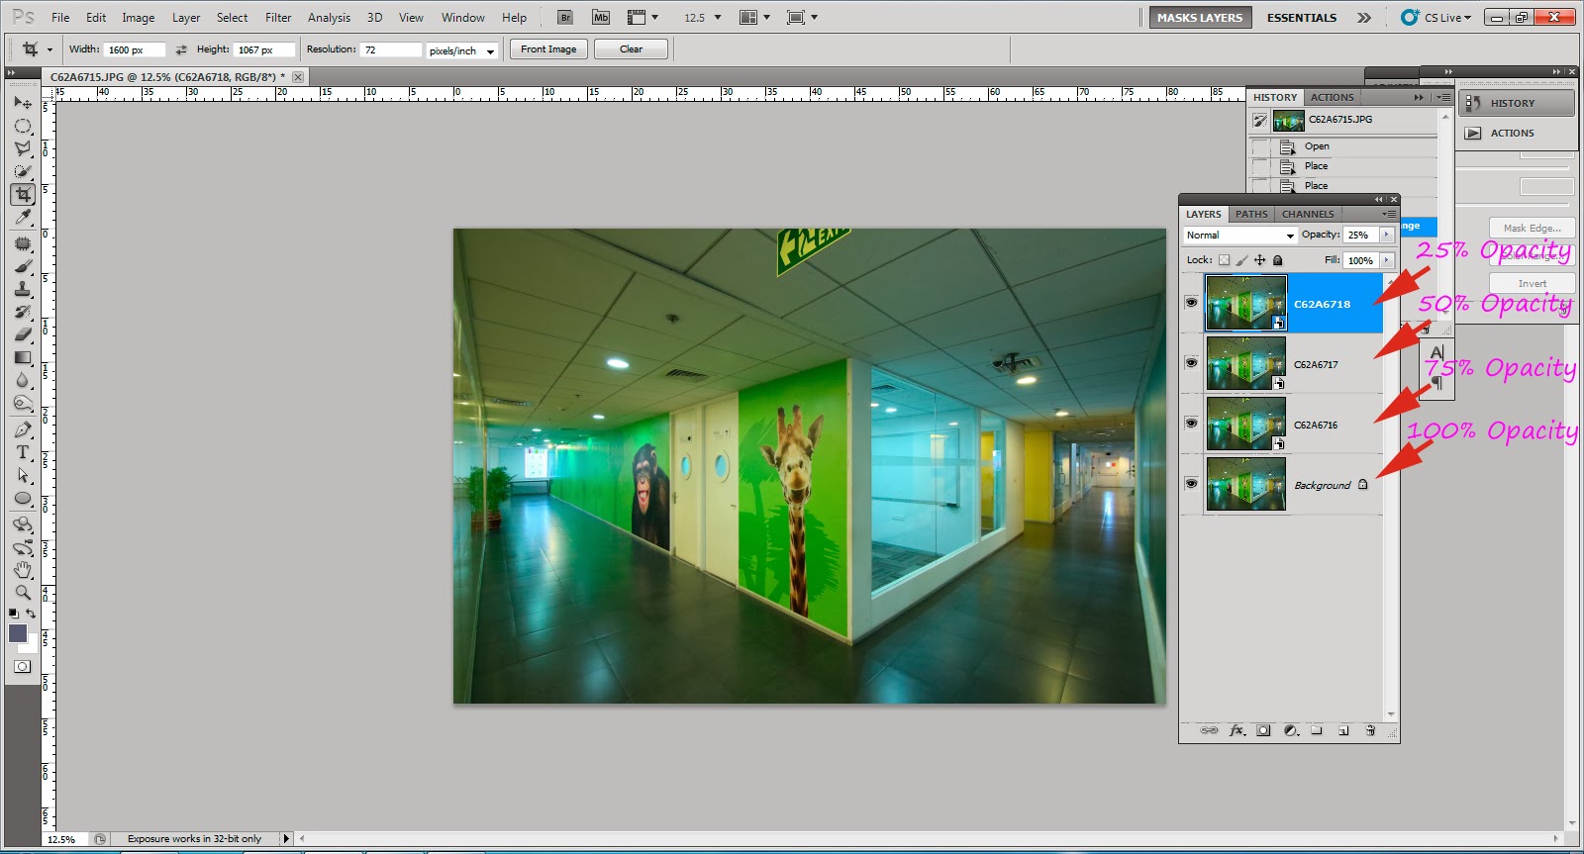Viewport: 1584px width, 854px height.
Task: Click the foreground color swatch
Action: [x=18, y=633]
